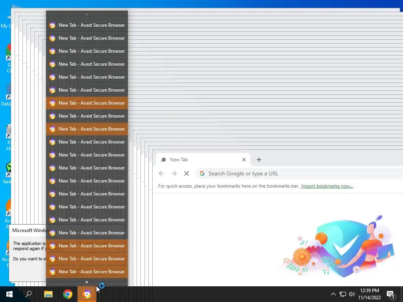
Task: Open the taskbar clock and date
Action: tap(370, 294)
